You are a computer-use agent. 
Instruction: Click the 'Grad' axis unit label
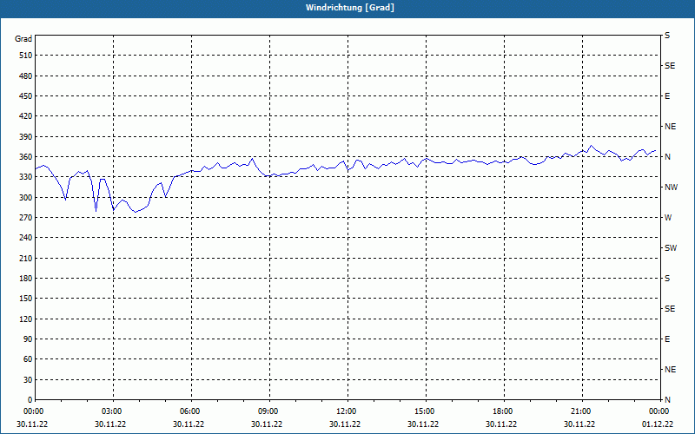(23, 39)
